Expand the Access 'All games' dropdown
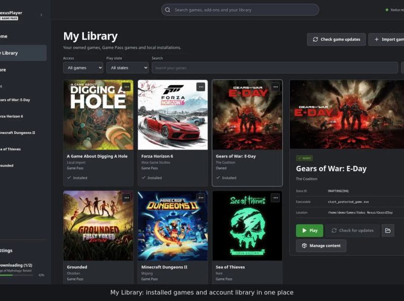 click(x=83, y=68)
